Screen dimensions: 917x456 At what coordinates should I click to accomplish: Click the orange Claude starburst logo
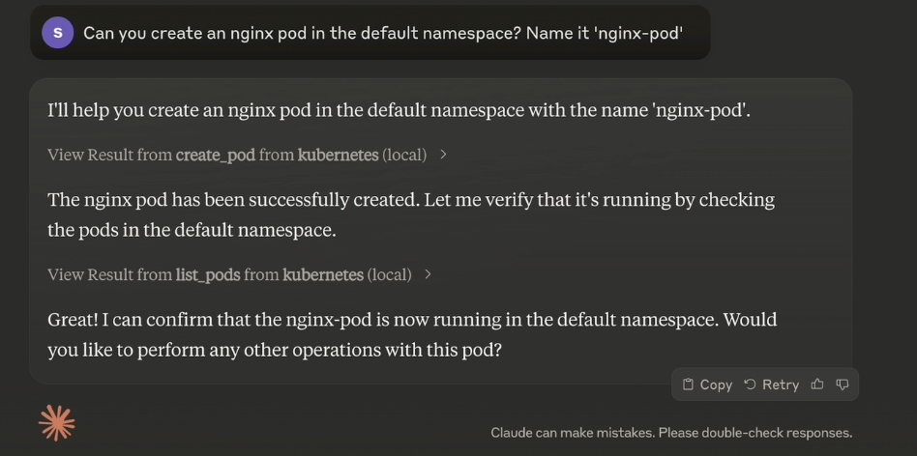[x=57, y=423]
